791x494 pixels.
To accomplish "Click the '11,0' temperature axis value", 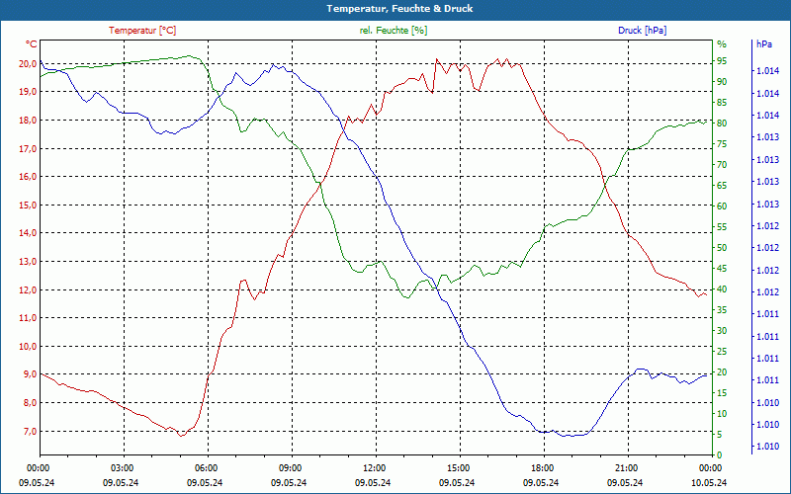I will 28,318.
